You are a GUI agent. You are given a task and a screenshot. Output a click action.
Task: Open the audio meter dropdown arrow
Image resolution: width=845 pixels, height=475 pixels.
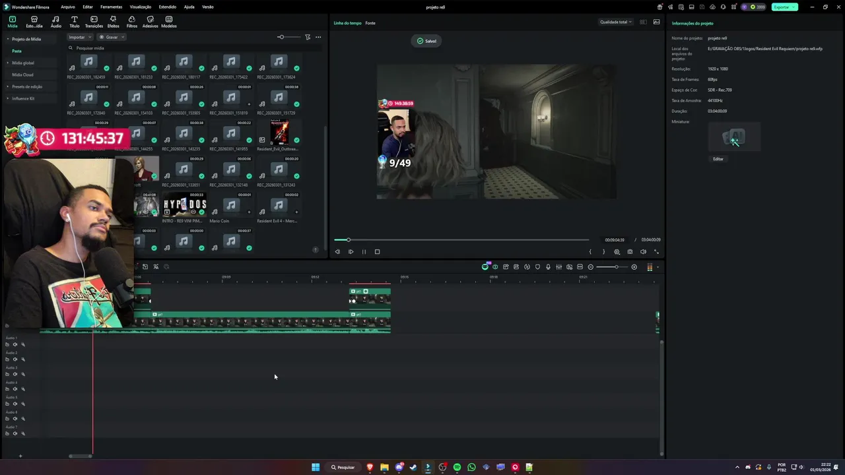click(657, 267)
